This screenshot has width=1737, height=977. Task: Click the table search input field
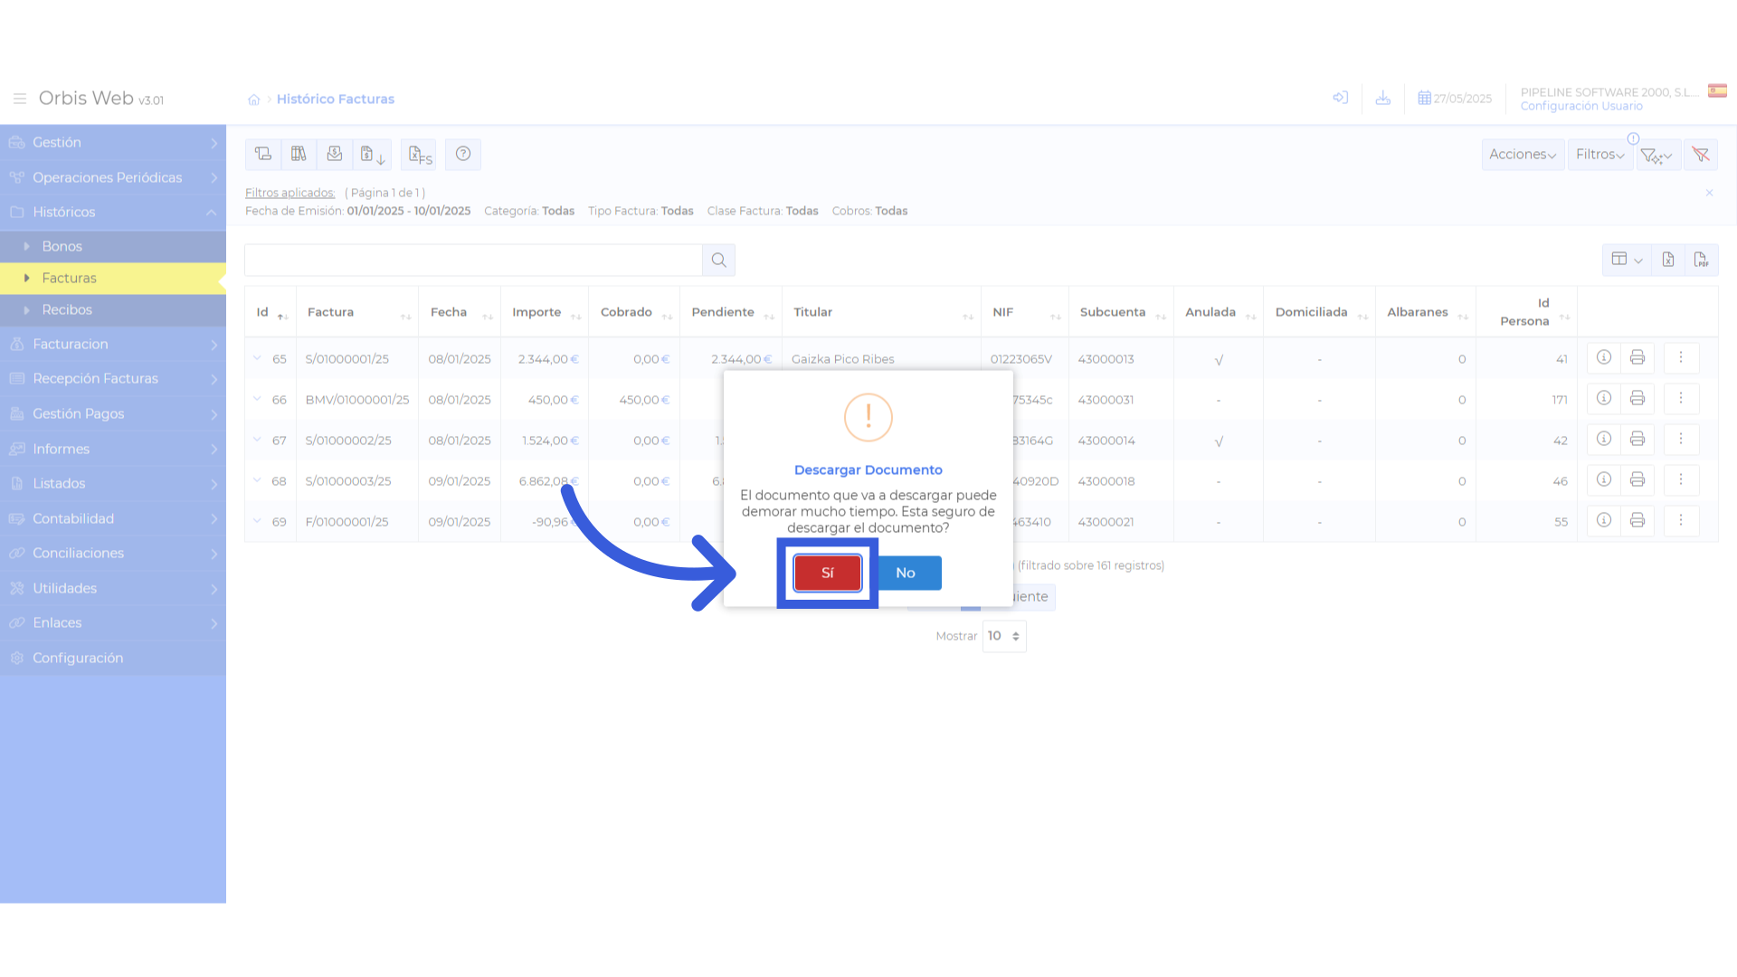coord(473,261)
